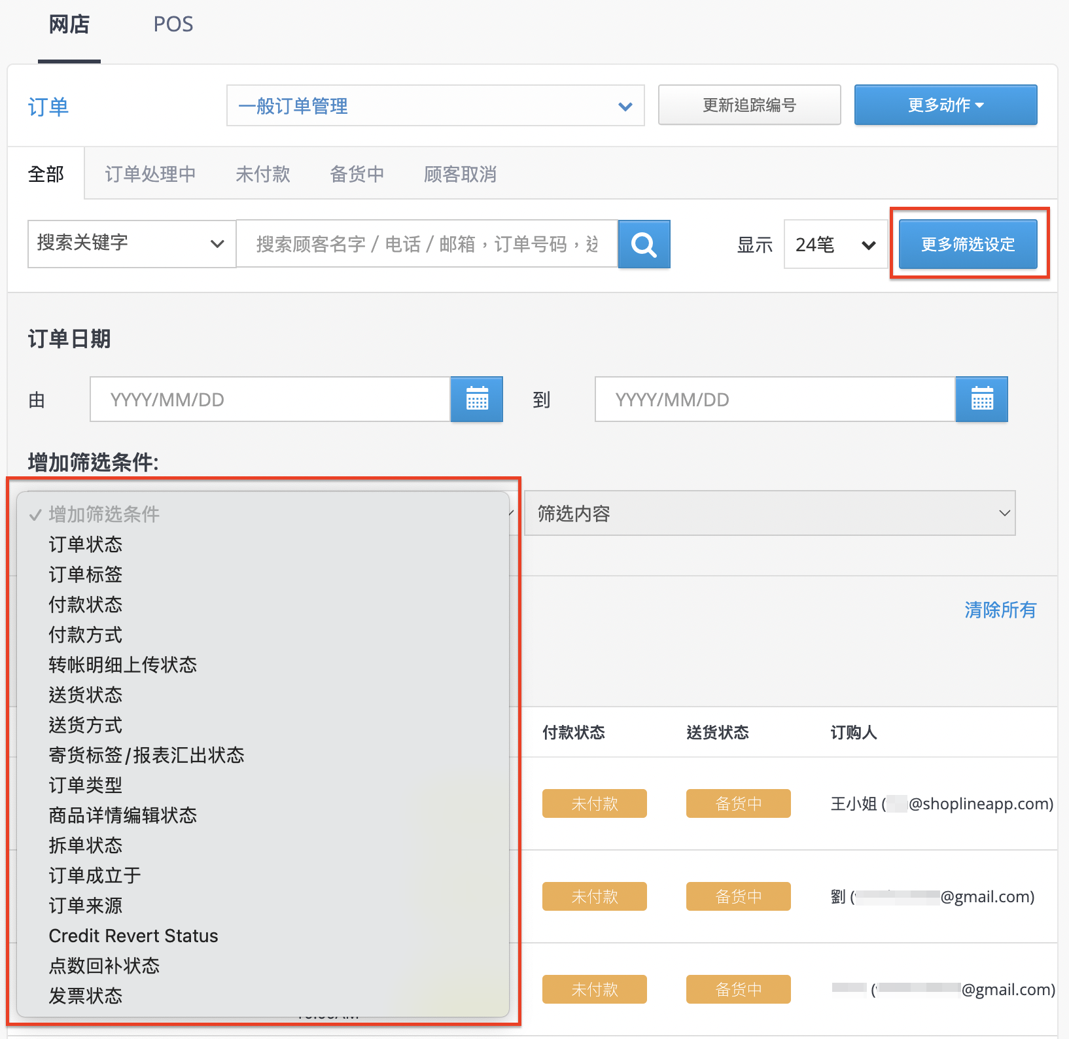Switch to the 未付款 tab
The height and width of the screenshot is (1039, 1069).
coord(262,174)
